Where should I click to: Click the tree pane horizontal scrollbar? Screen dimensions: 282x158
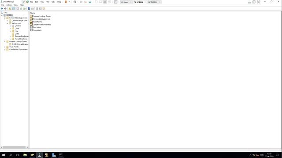[x=14, y=147]
